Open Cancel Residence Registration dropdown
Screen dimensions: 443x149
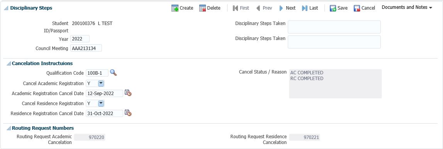[x=101, y=103]
